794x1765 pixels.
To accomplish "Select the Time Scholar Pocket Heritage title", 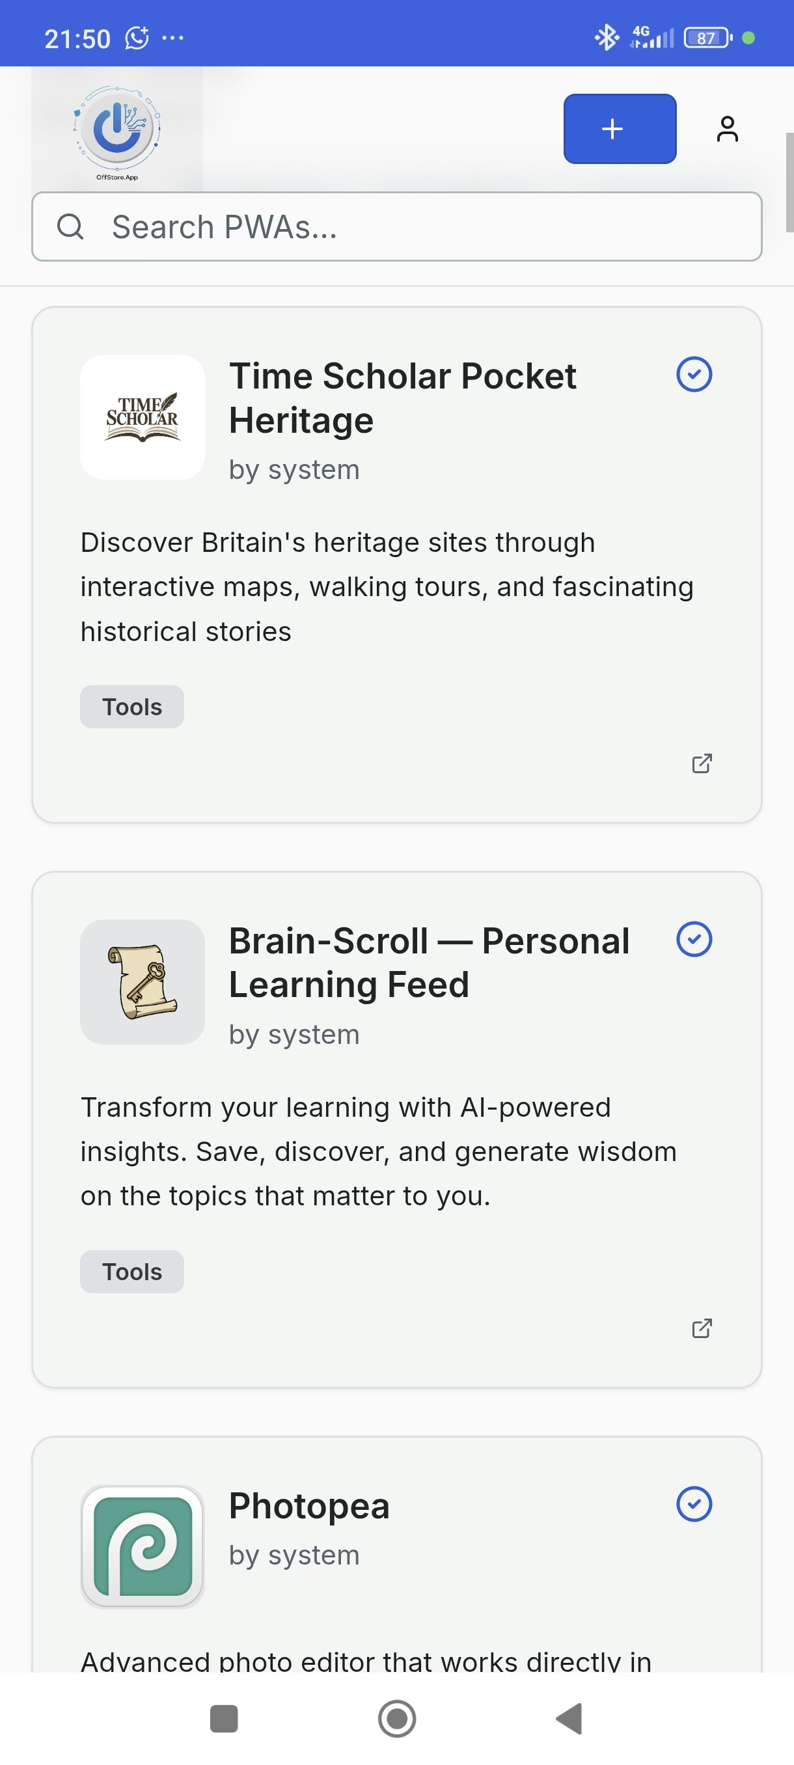I will pyautogui.click(x=403, y=398).
